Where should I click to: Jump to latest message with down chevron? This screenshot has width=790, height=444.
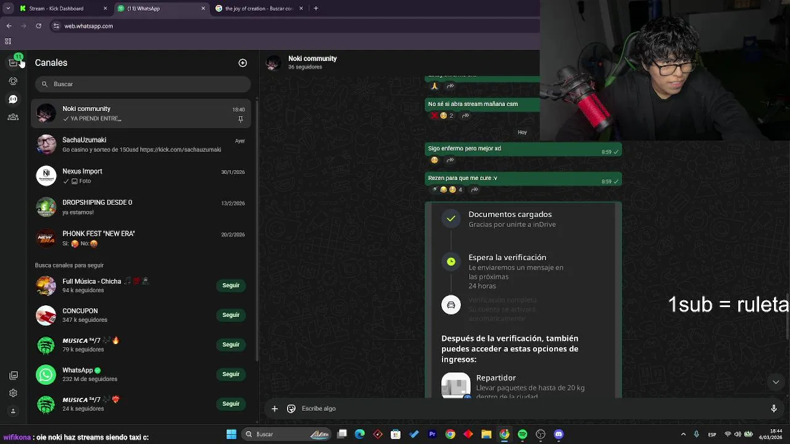coord(776,382)
